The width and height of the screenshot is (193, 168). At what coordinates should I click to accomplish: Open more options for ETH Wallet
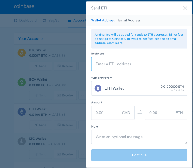click(x=83, y=125)
